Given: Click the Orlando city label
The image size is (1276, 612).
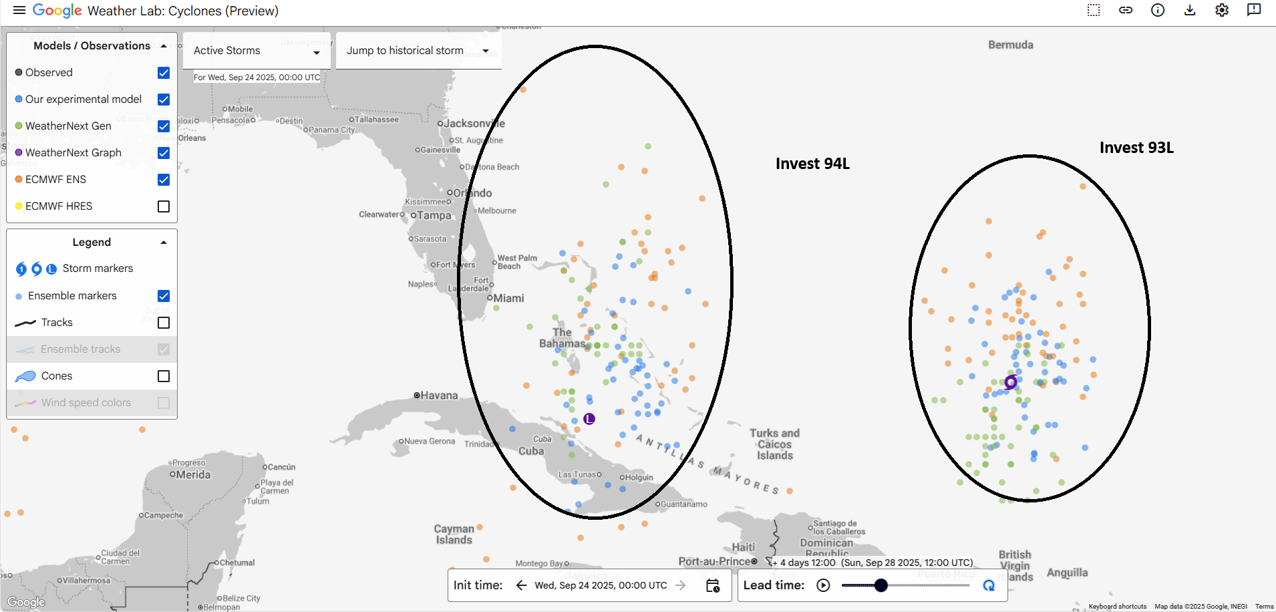Looking at the screenshot, I should pyautogui.click(x=472, y=193).
